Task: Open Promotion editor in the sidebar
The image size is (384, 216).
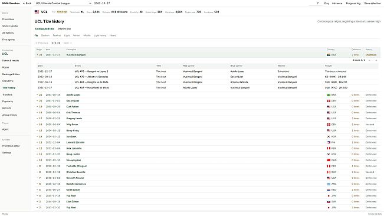Action: 11,146
